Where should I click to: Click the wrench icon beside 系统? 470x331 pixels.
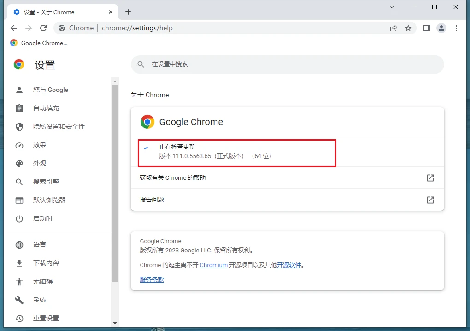coord(19,300)
